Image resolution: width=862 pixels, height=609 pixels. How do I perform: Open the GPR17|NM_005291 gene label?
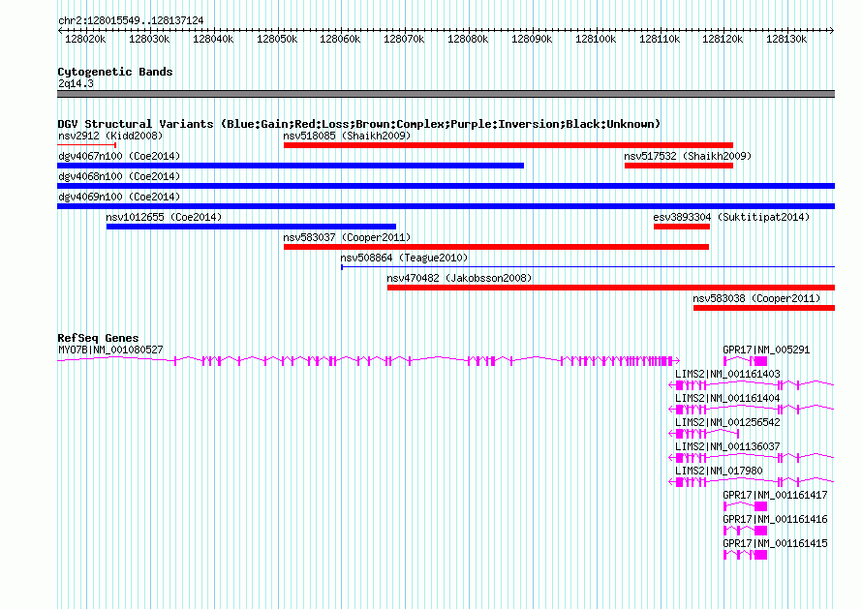(x=766, y=350)
